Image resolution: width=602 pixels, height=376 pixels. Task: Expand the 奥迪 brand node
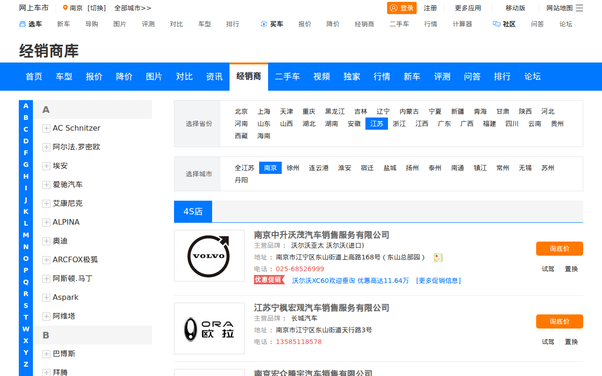pyautogui.click(x=46, y=241)
